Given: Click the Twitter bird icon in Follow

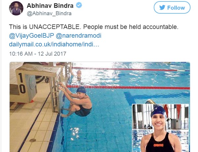Looking at the screenshot, I should pyautogui.click(x=162, y=8).
